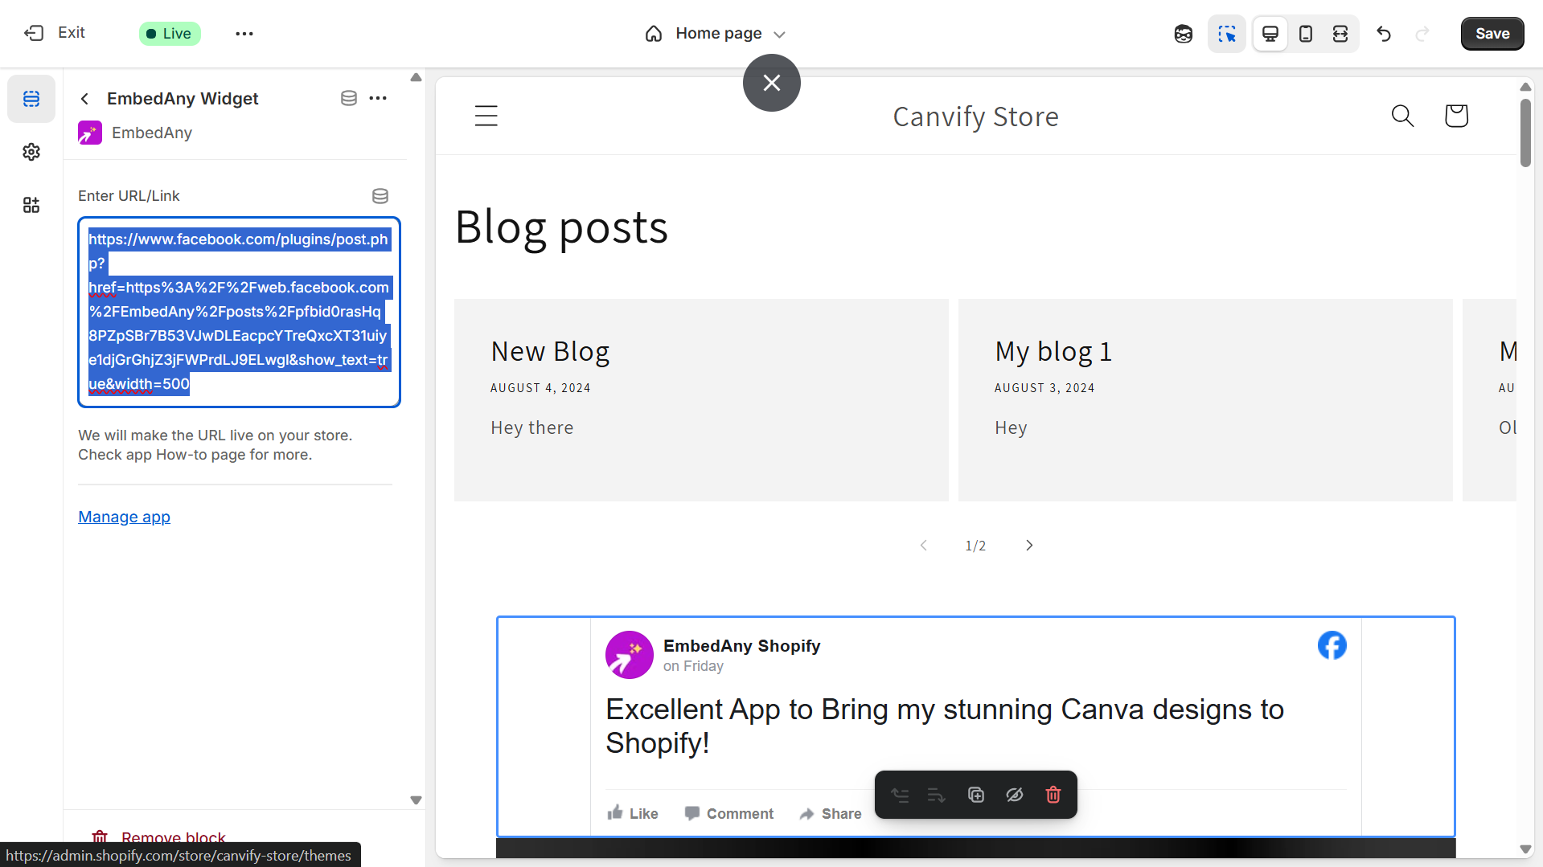Duplicate block from floating toolbar
This screenshot has height=867, width=1543.
pyautogui.click(x=975, y=795)
